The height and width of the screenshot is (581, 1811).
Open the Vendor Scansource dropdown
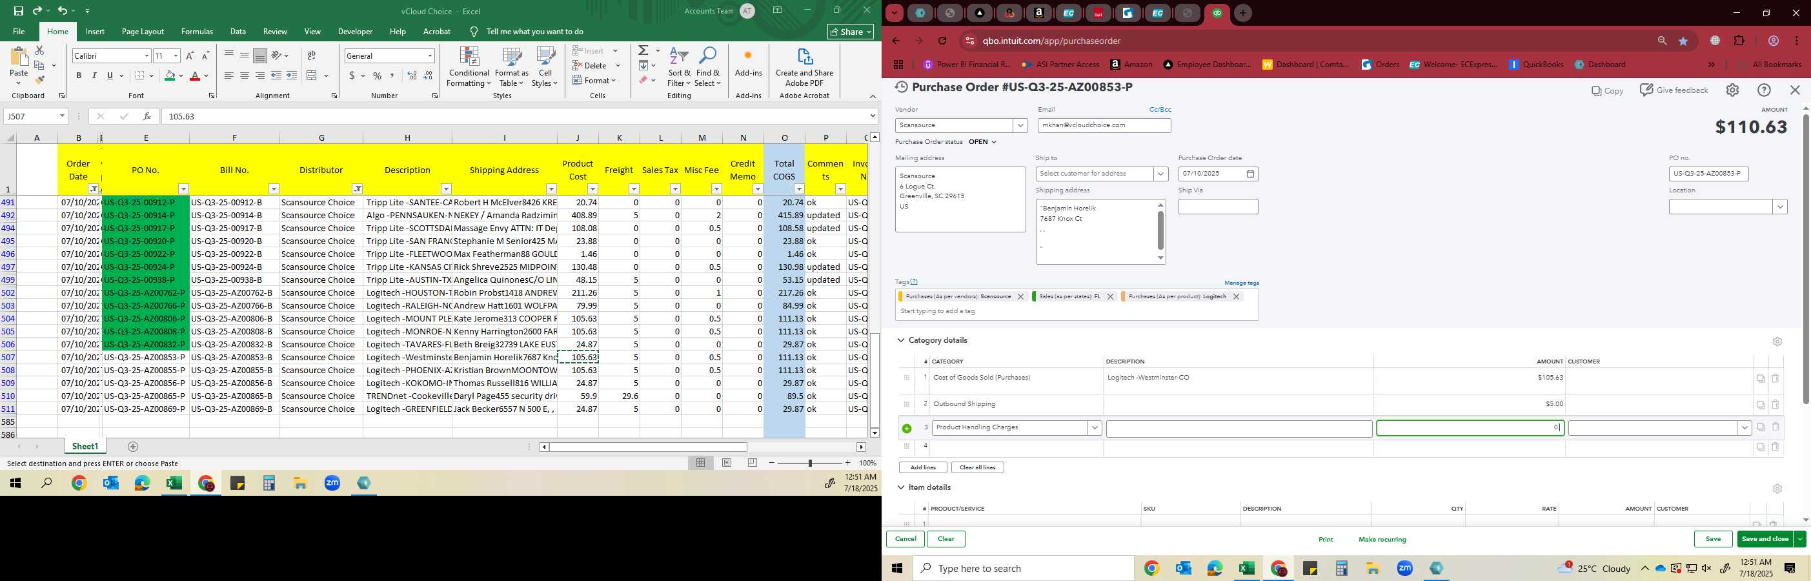tap(1020, 125)
